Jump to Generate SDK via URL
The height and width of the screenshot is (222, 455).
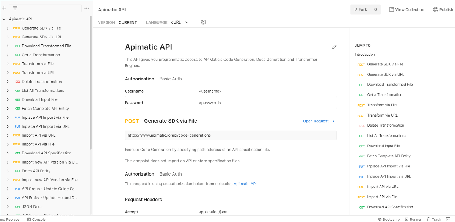(x=386, y=74)
